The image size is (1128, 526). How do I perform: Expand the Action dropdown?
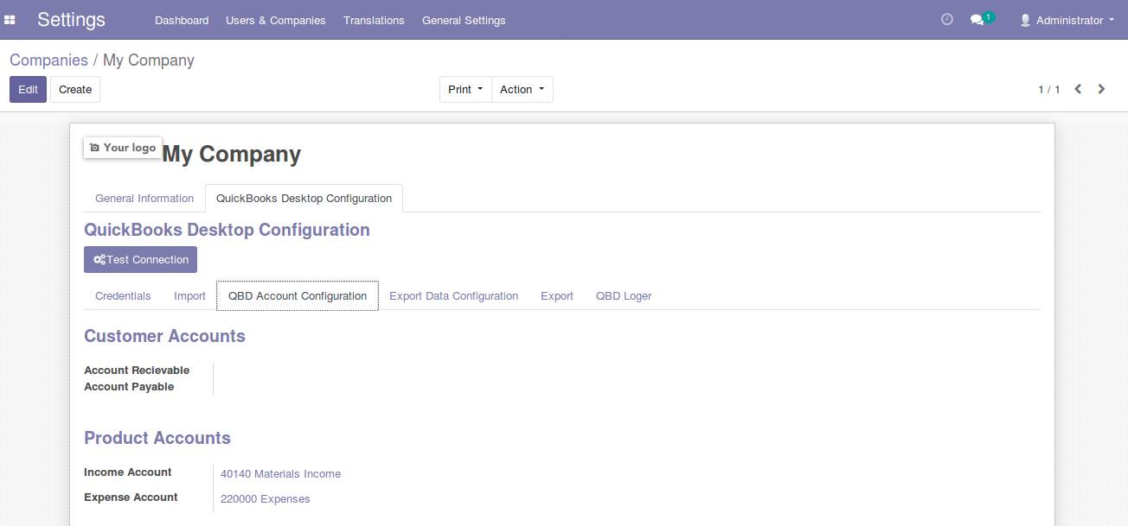tap(522, 90)
